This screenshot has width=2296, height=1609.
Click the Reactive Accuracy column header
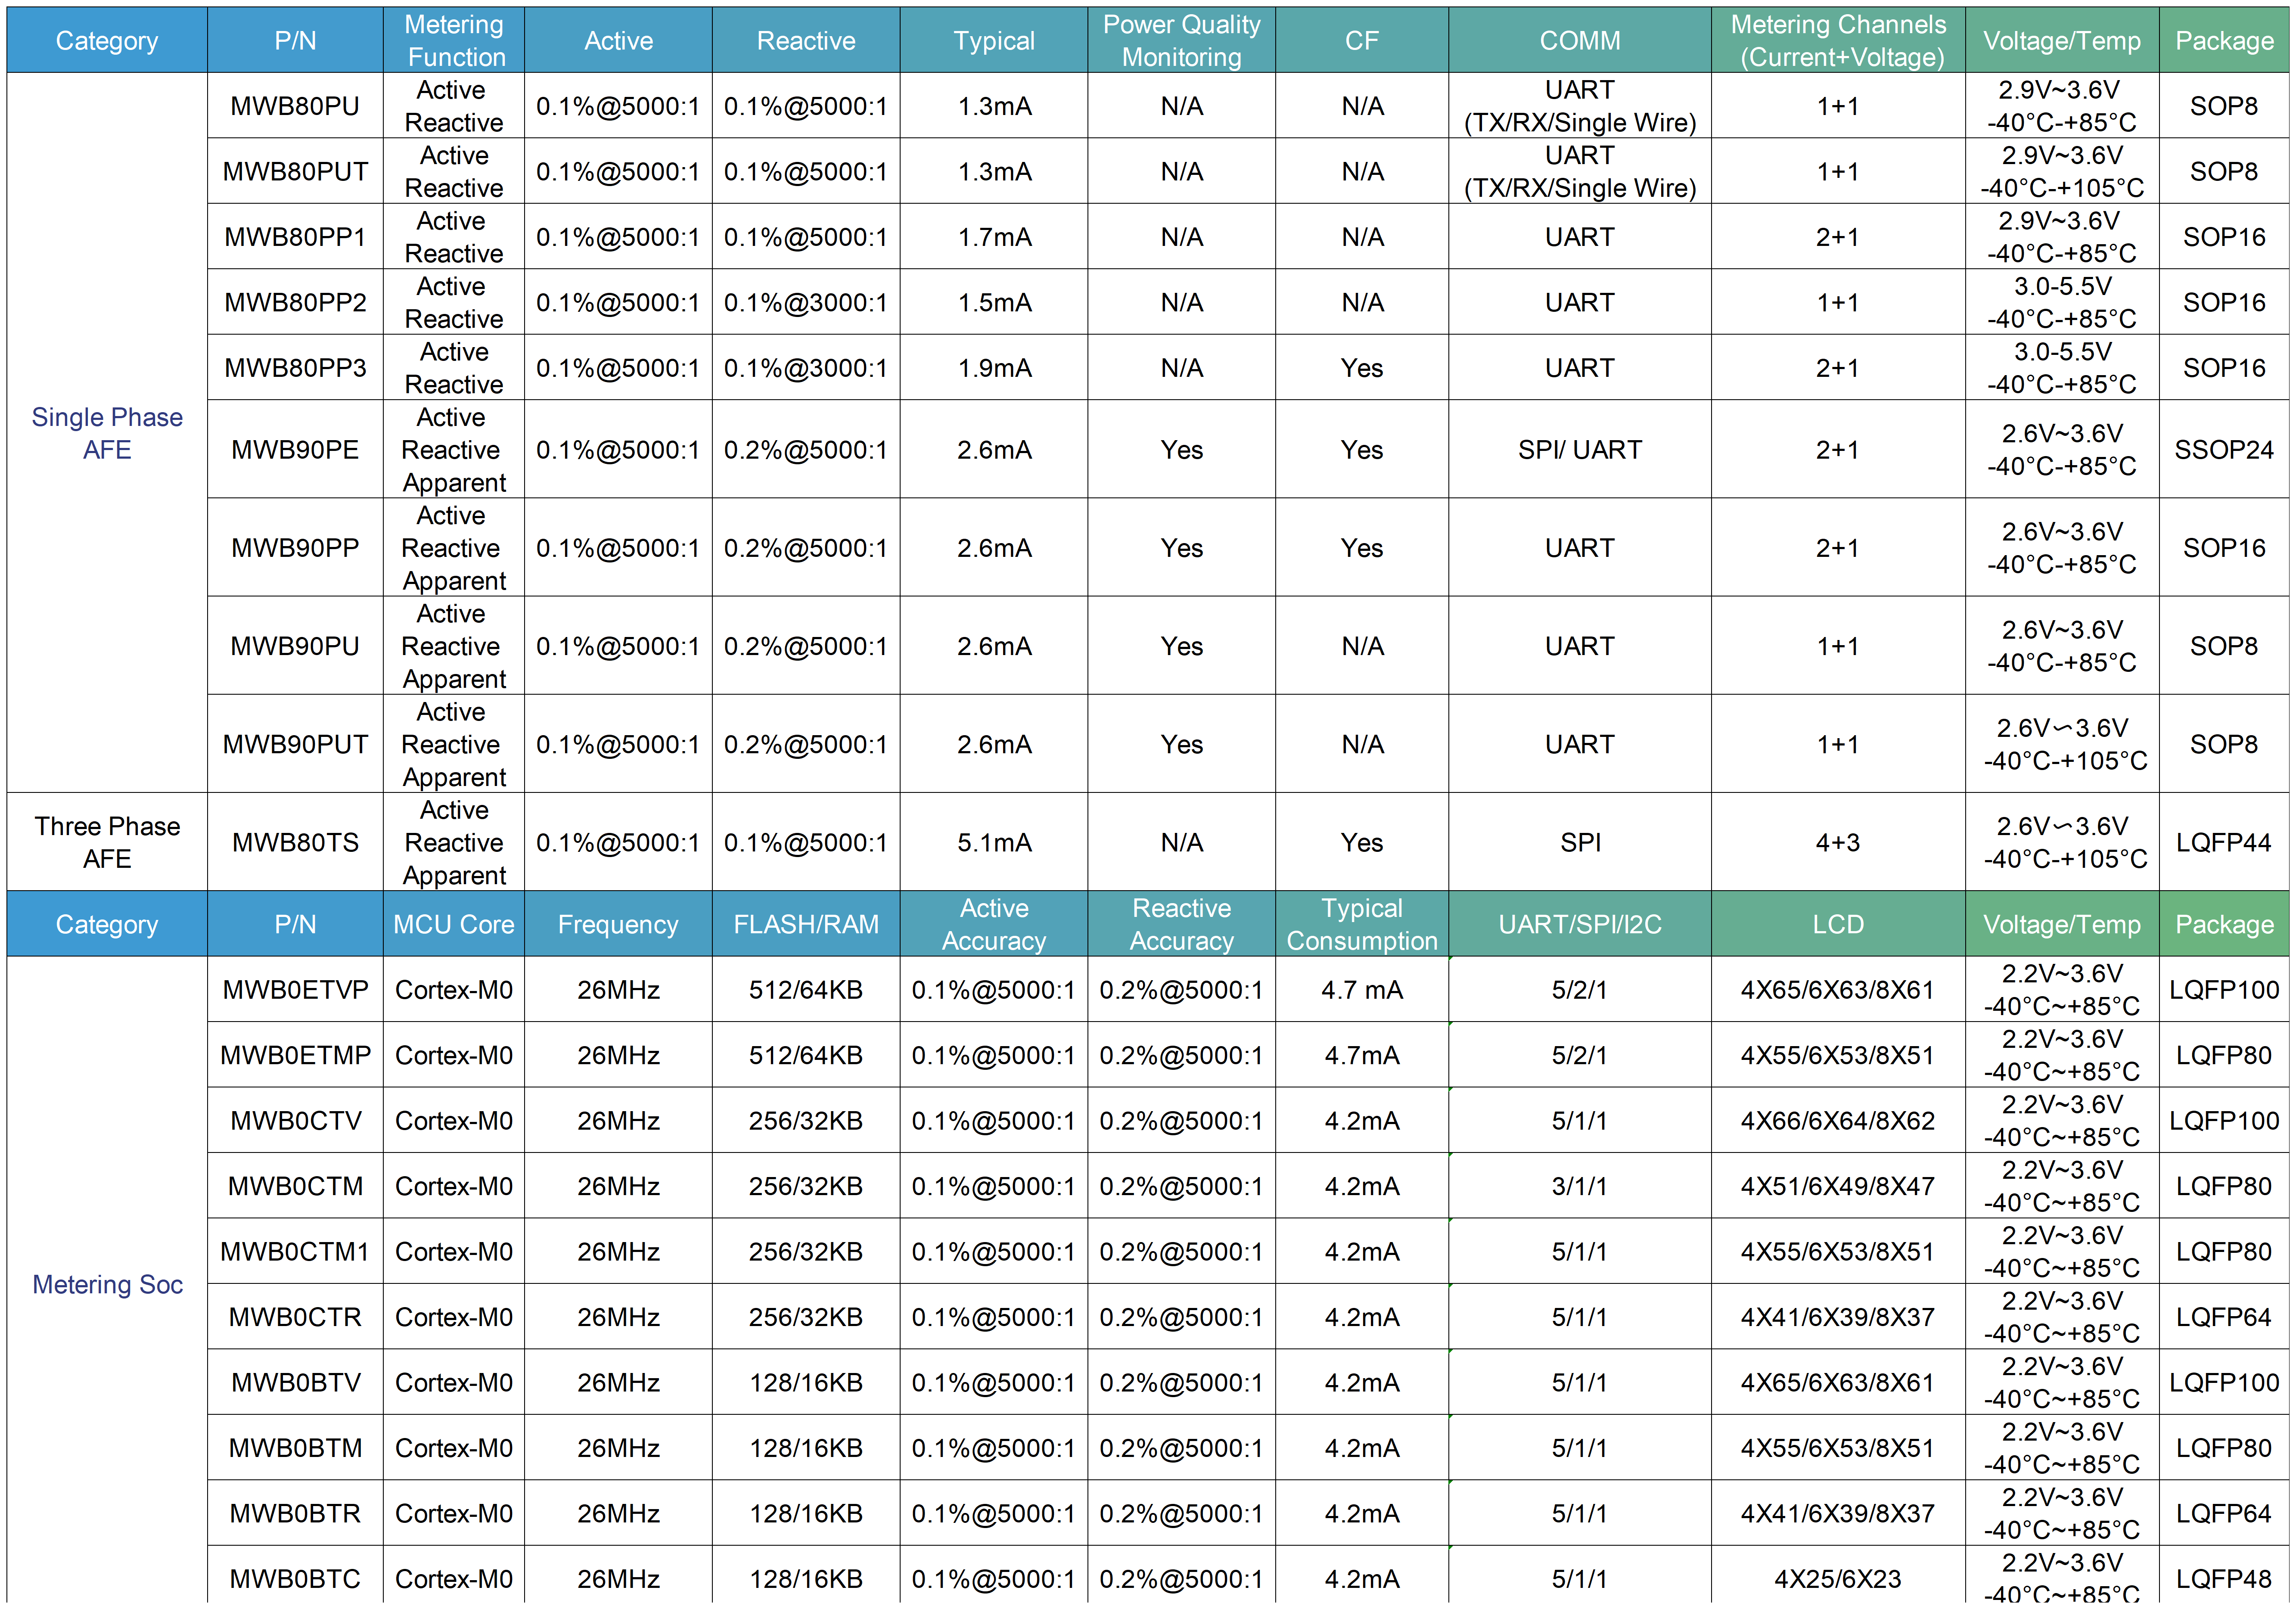click(1181, 924)
